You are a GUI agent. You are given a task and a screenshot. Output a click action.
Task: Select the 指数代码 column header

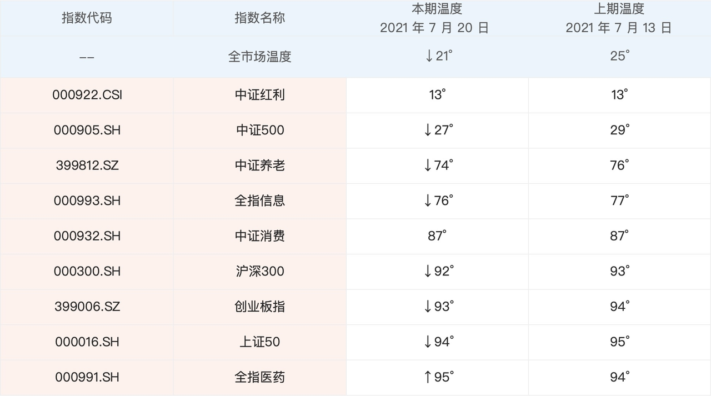87,18
